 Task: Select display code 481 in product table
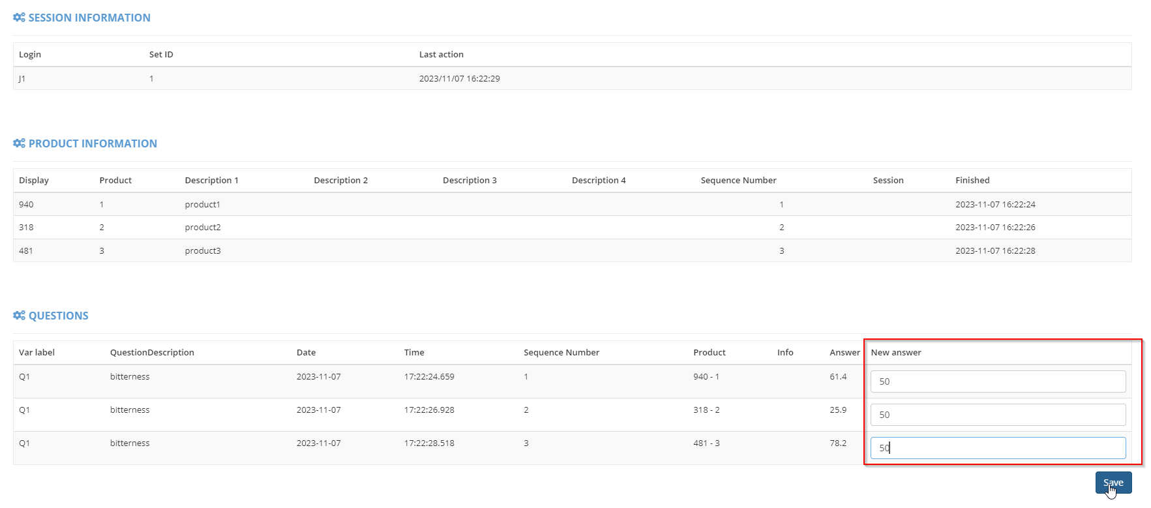coord(26,251)
